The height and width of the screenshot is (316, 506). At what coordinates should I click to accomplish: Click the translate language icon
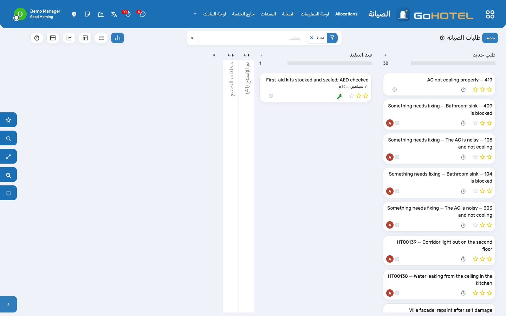tap(114, 14)
